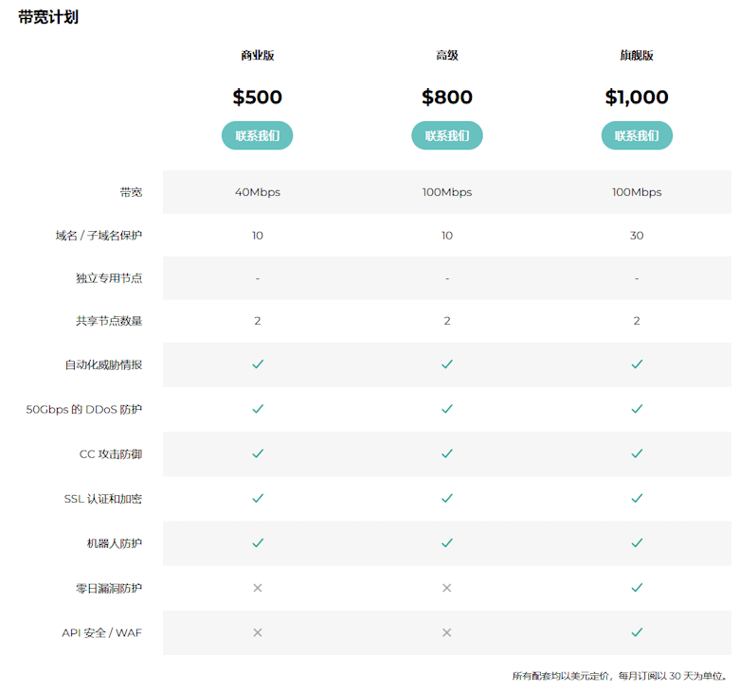
Task: Click checkmark for API 安全 / WAF in 旗舰版 column
Action: click(637, 632)
